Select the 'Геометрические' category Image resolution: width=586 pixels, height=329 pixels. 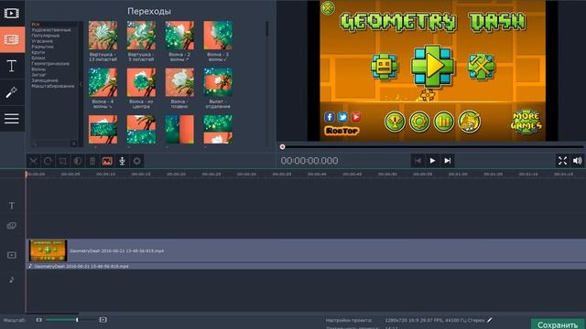pyautogui.click(x=50, y=63)
